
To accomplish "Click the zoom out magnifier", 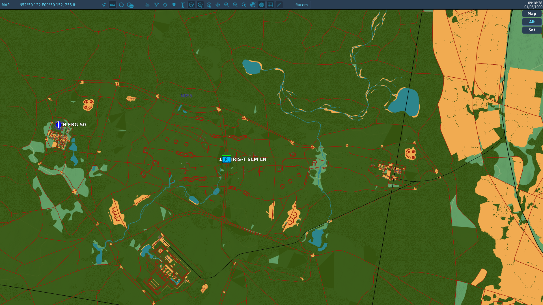I will [235, 5].
